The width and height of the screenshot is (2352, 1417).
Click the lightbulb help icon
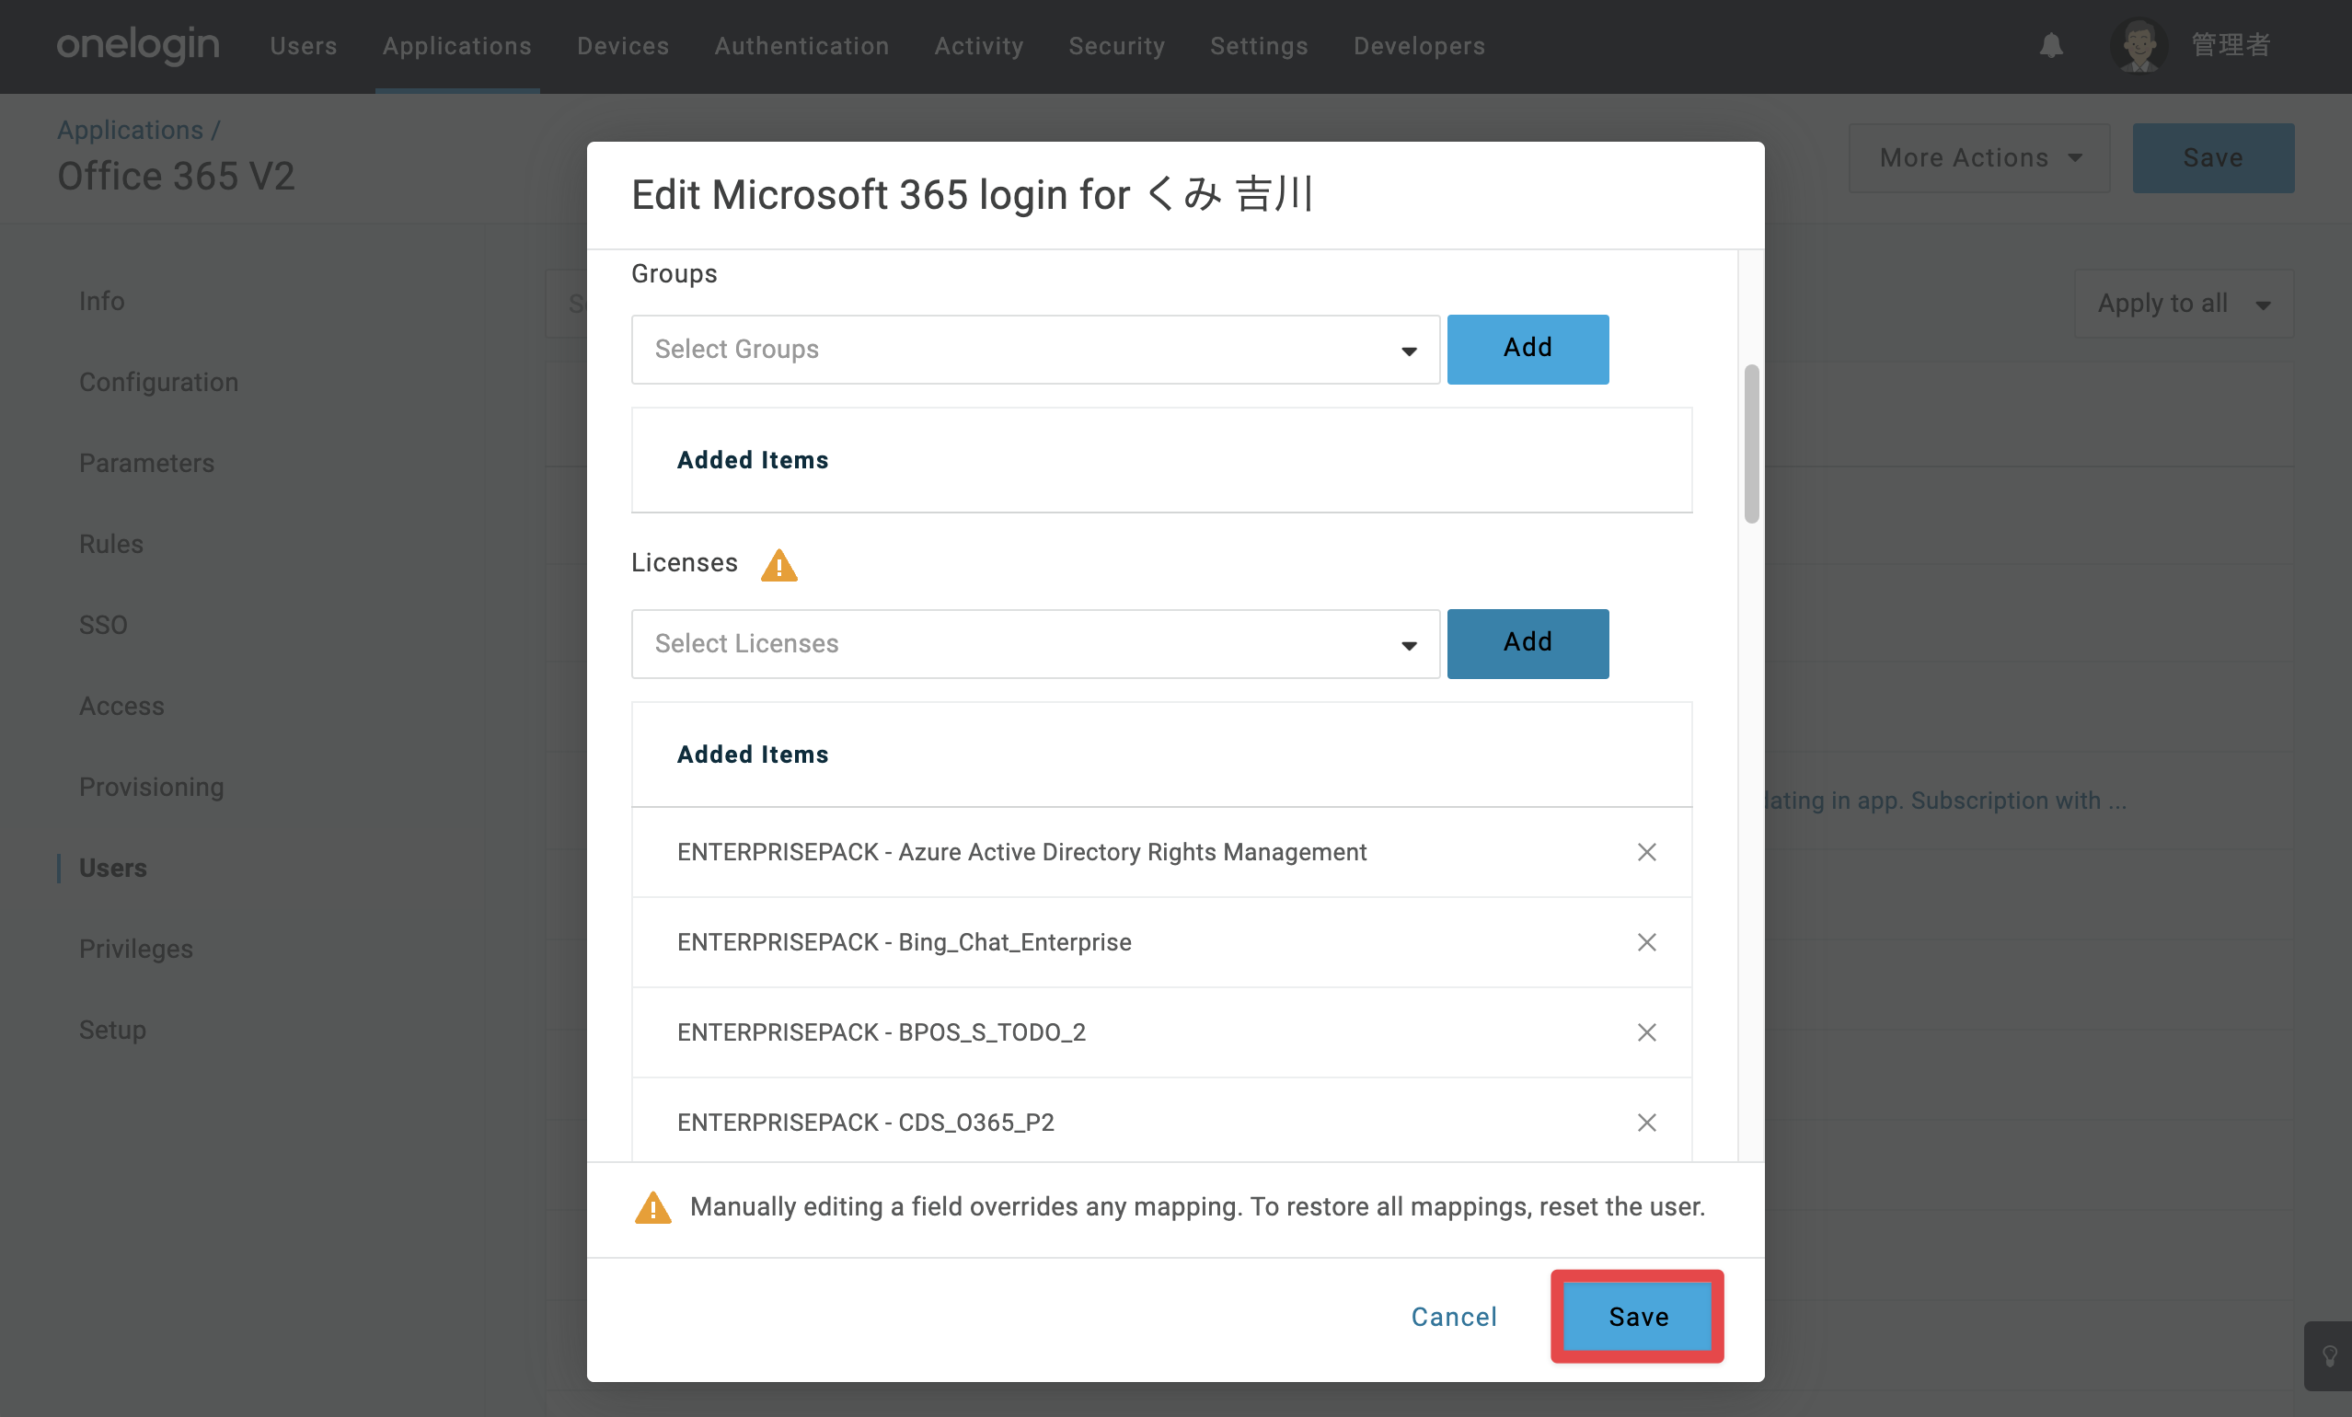click(2329, 1355)
